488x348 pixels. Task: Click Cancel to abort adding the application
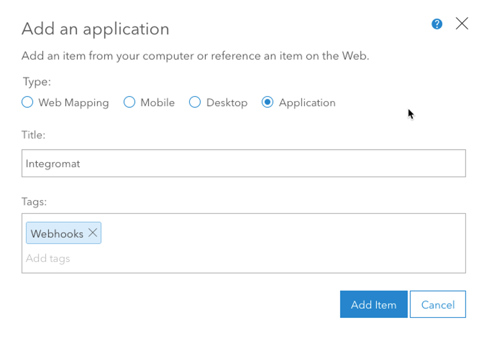coord(437,304)
